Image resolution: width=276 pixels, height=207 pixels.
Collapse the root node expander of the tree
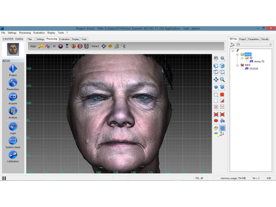pyautogui.click(x=233, y=51)
